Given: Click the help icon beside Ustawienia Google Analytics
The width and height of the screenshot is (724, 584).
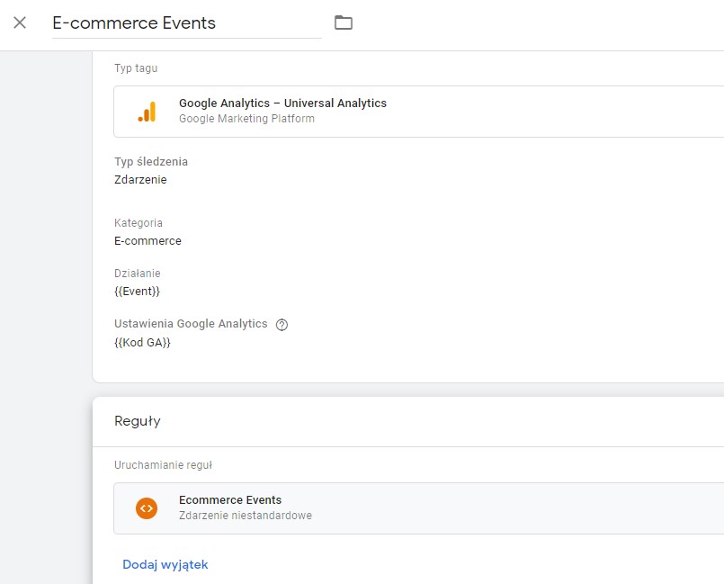Looking at the screenshot, I should point(281,324).
